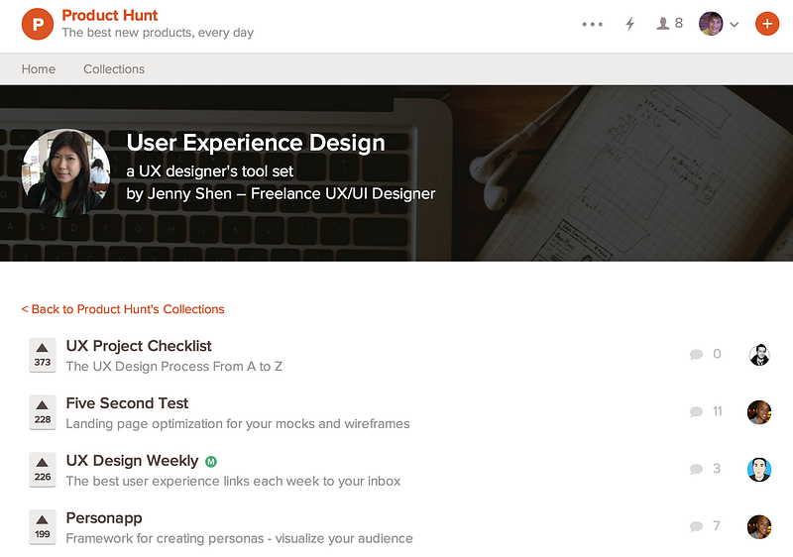793x557 pixels.
Task: Expand the user profile dropdown chevron
Action: coord(735,24)
